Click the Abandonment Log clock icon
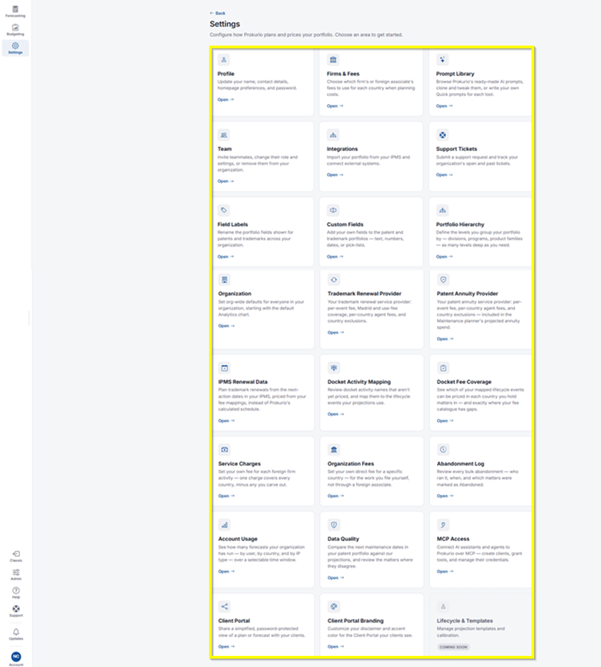Image resolution: width=601 pixels, height=667 pixels. pyautogui.click(x=443, y=450)
